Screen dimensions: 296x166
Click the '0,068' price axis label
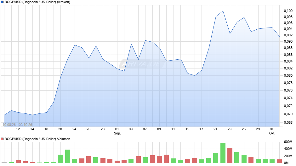pyautogui.click(x=288, y=122)
